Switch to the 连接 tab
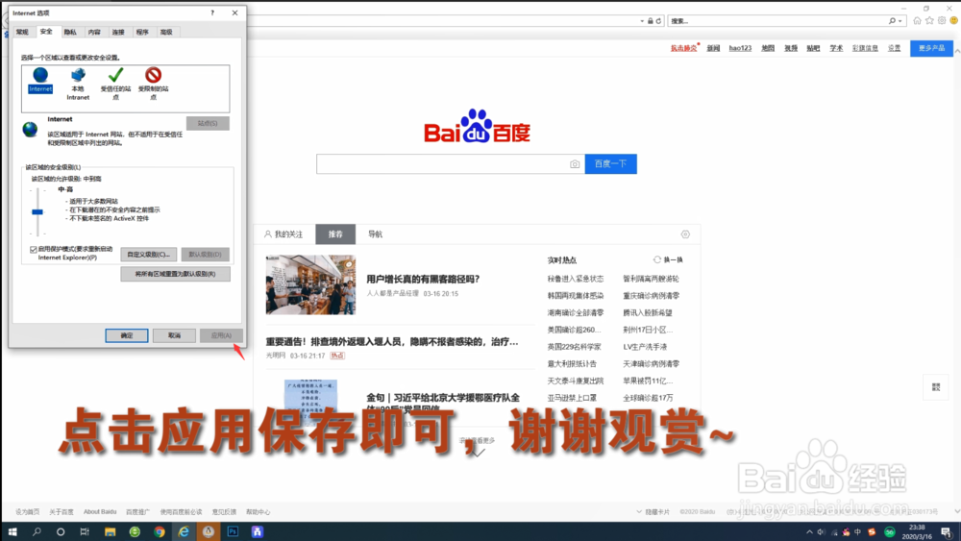The width and height of the screenshot is (961, 541). coord(117,32)
